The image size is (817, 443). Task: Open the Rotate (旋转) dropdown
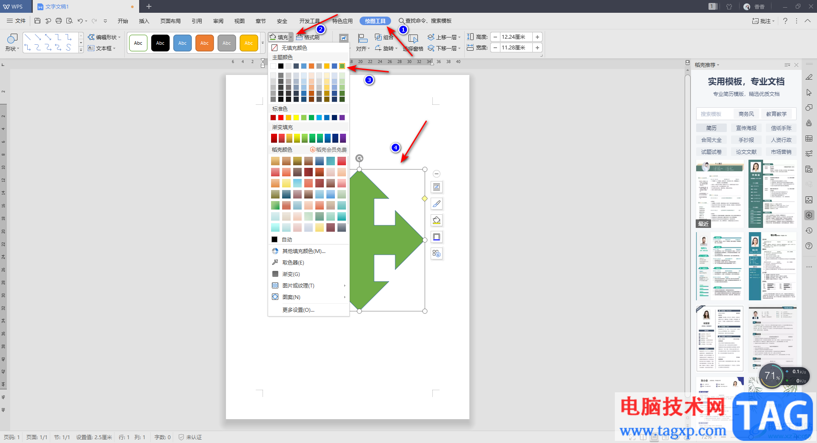tap(386, 49)
